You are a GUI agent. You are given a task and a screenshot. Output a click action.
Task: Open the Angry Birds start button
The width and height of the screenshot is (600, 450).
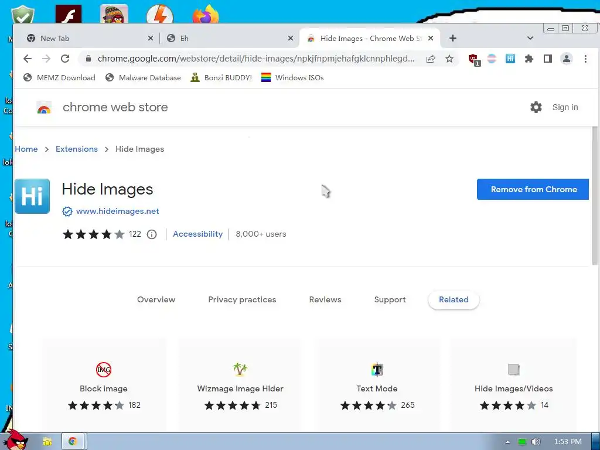point(15,439)
